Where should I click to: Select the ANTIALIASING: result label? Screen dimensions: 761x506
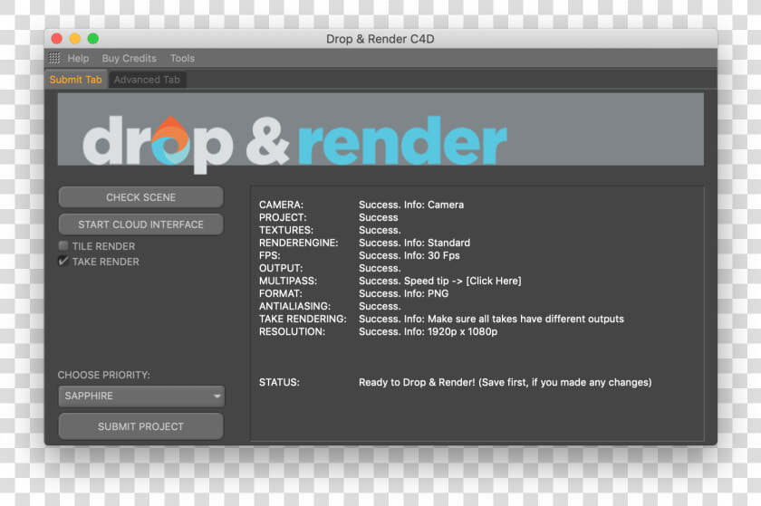294,306
